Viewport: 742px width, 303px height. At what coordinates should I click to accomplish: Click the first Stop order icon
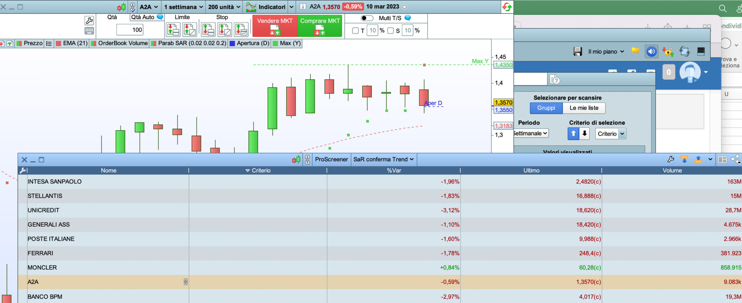(x=208, y=30)
